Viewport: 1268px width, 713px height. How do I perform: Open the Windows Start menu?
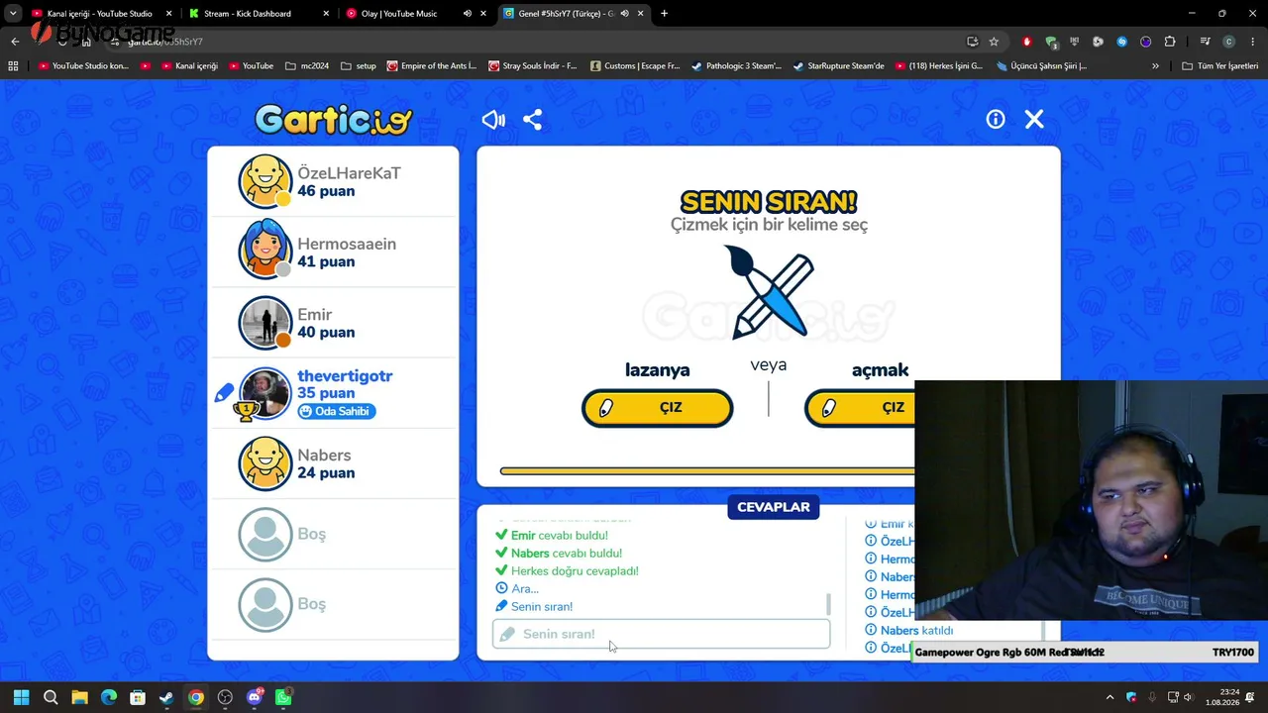(x=21, y=697)
